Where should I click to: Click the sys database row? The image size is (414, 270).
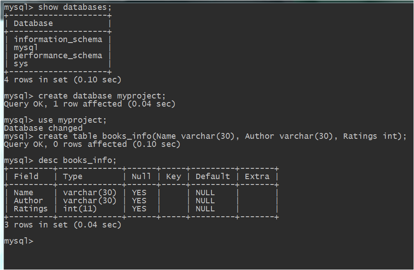(x=21, y=64)
